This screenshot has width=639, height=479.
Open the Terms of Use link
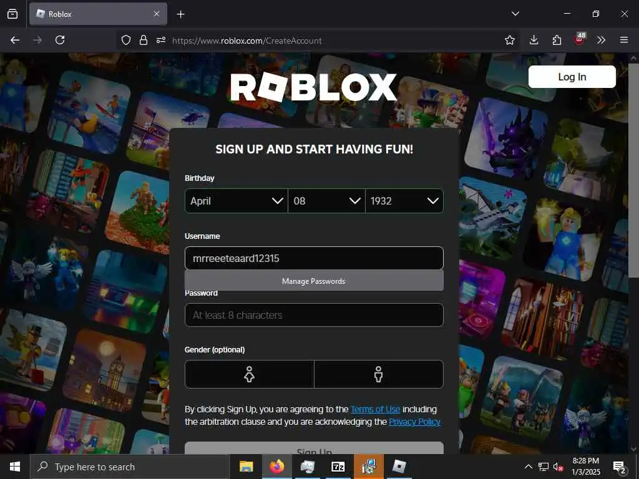[375, 409]
